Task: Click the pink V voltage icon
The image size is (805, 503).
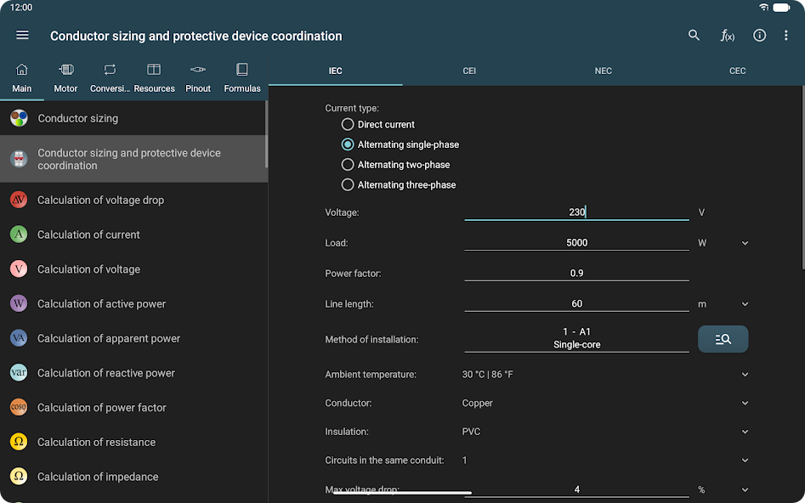Action: click(19, 269)
